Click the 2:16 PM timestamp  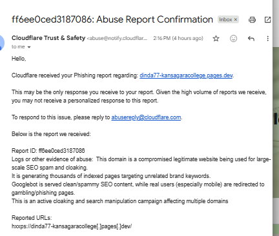(x=178, y=38)
